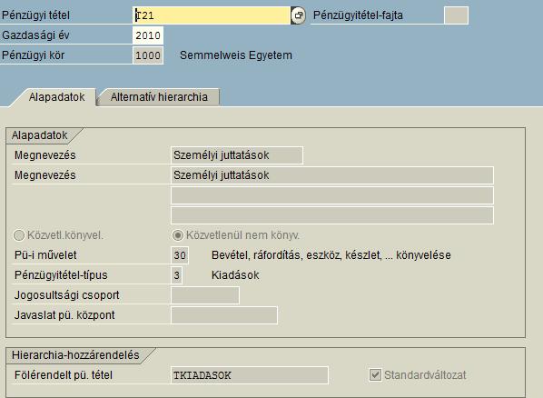Click the fourth empty description line

point(332,215)
